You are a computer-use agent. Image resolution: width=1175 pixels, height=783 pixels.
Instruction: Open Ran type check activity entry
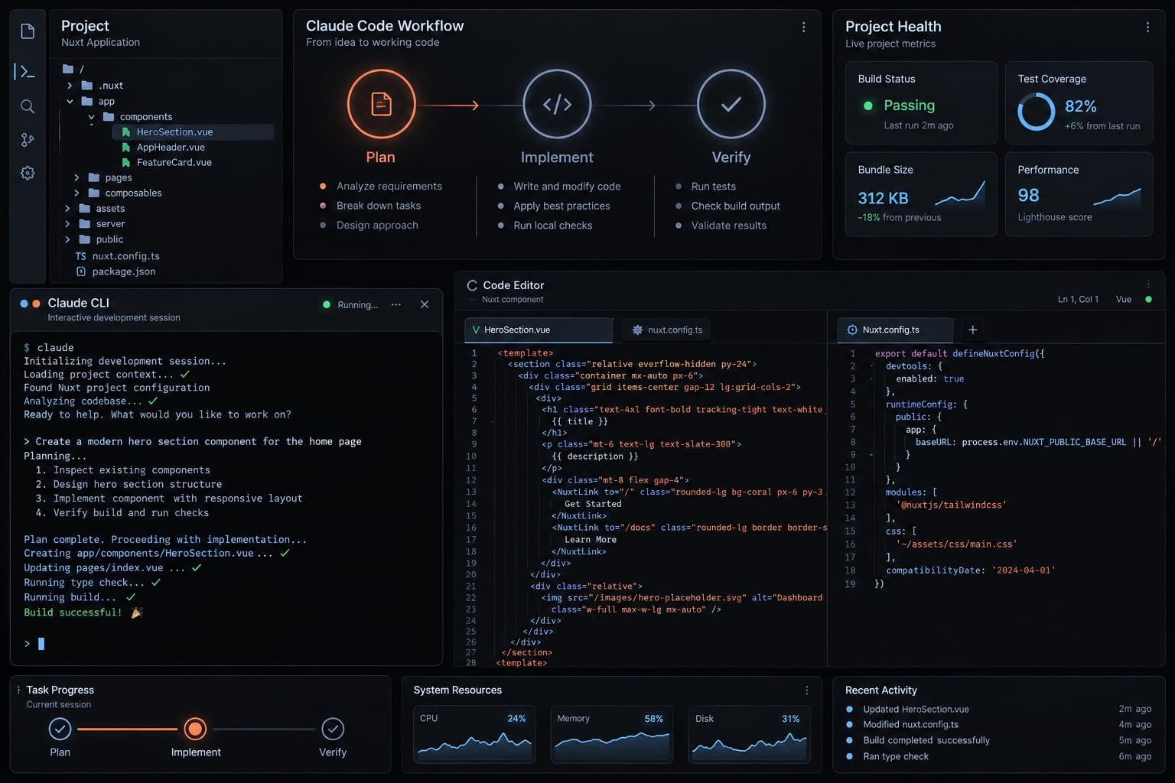[x=998, y=756]
